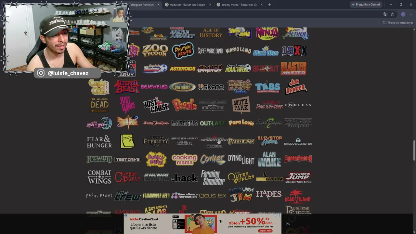Click the Cooking Mama logo

[184, 159]
